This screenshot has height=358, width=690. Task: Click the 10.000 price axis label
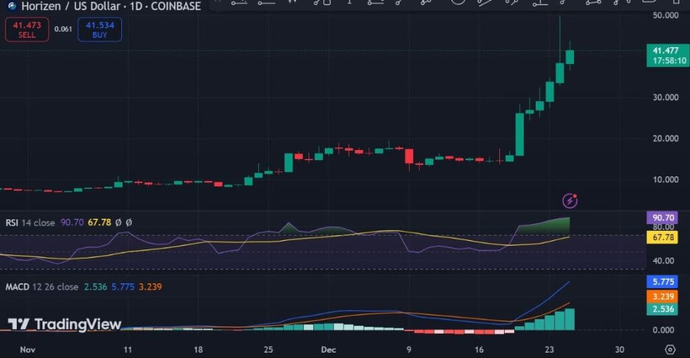coord(665,180)
